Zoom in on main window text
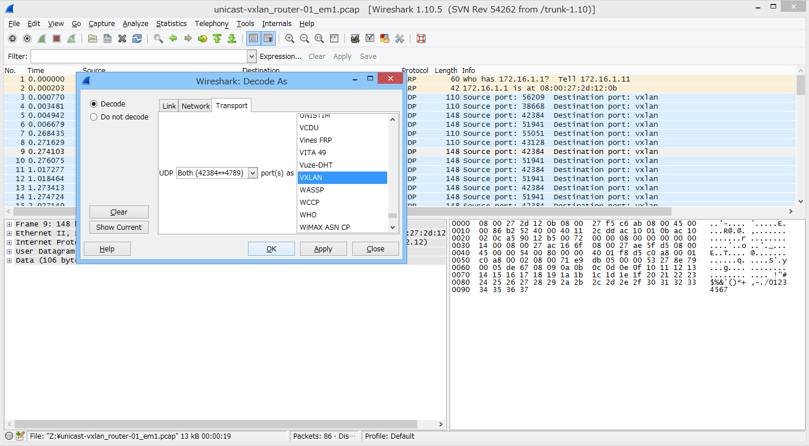 tap(290, 38)
